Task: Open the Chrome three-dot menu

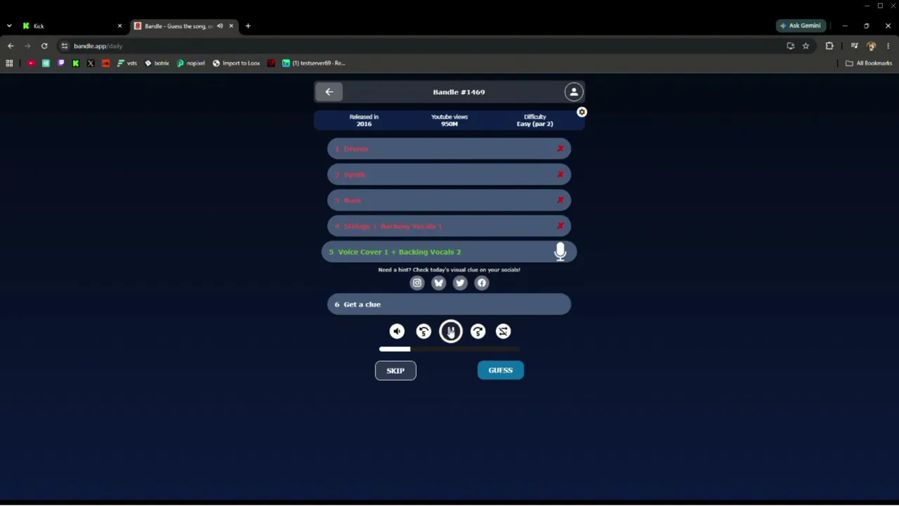Action: click(888, 46)
